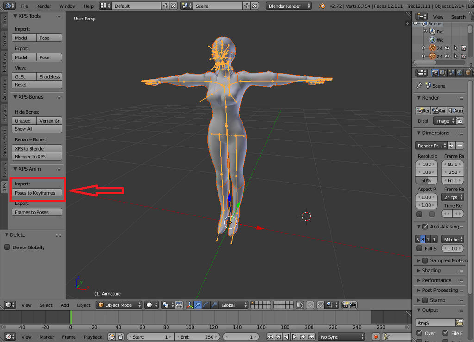Open the Timeline editor type selector
The height and width of the screenshot is (342, 474).
[x=10, y=336]
